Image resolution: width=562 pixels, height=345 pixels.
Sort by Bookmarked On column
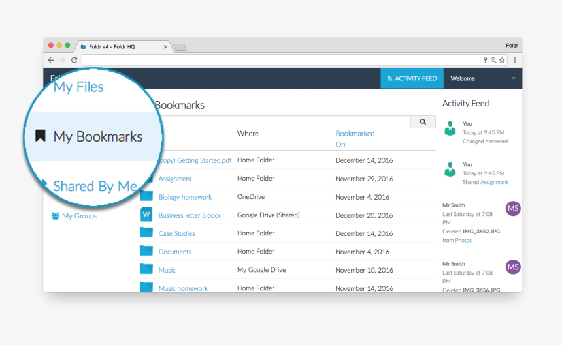(x=355, y=139)
